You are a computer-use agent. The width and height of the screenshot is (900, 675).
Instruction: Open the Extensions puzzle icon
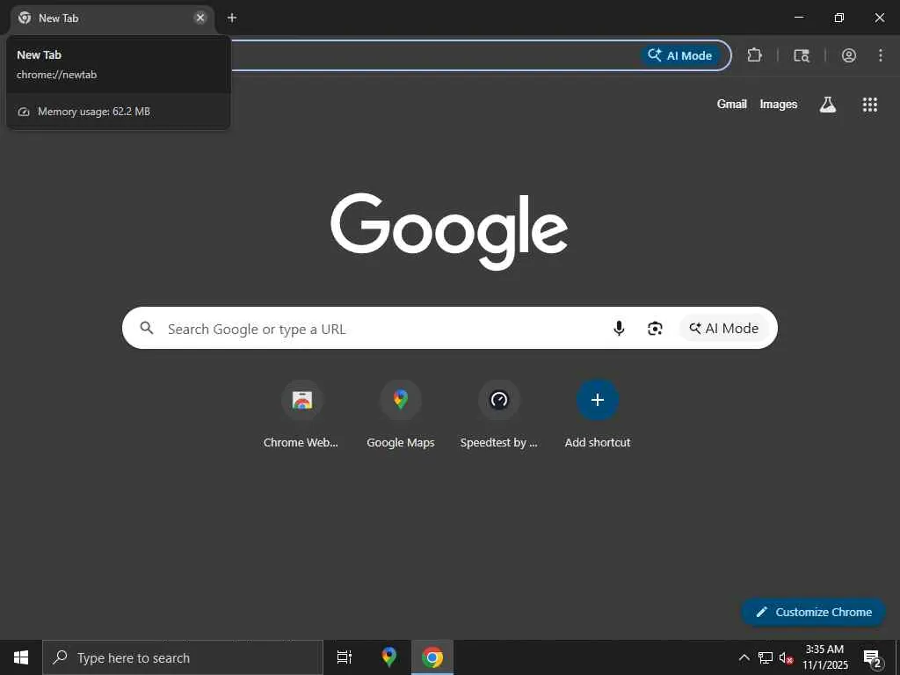(754, 55)
